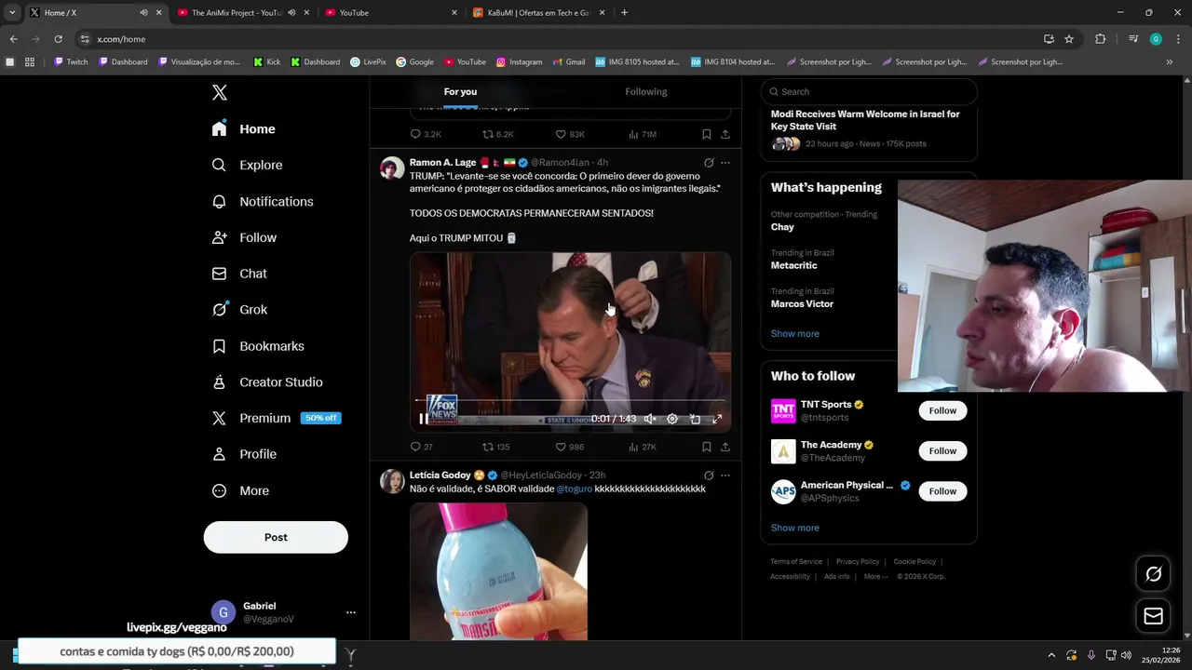The image size is (1192, 670).
Task: Expand hidden bookmarks chevron
Action: tap(1170, 62)
